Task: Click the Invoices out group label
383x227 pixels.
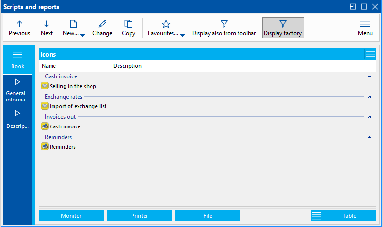Action: (x=60, y=117)
